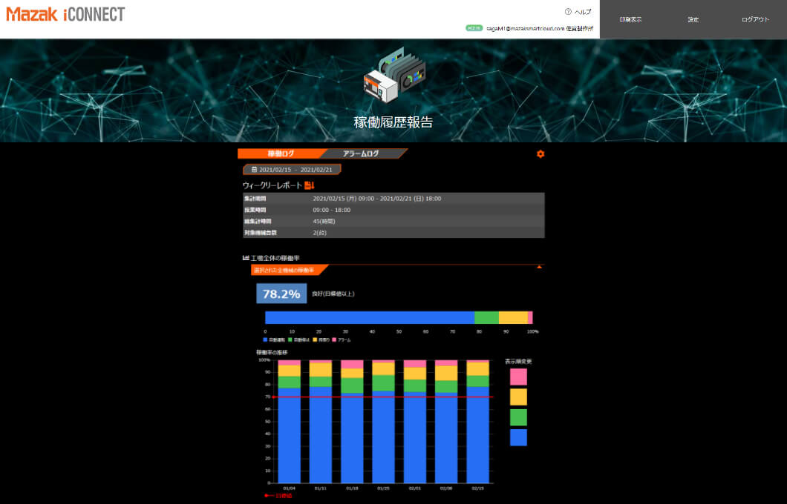Open 設定 in the top bar
Viewport: 787px width, 504px height.
coord(693,19)
